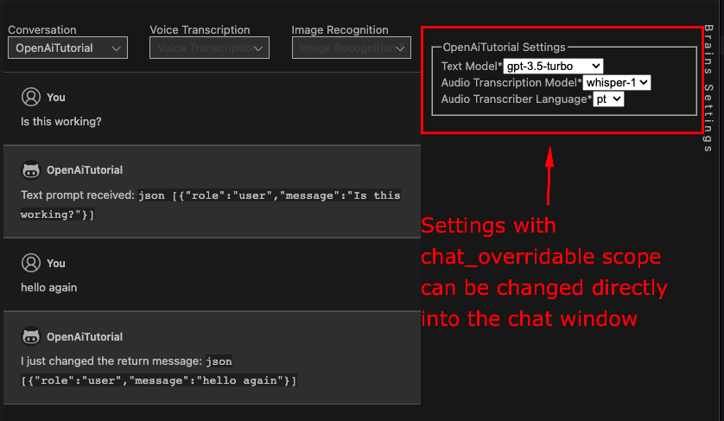The image size is (724, 421).
Task: Open the Audio Transcription Model whisper-1 selector
Action: [x=616, y=83]
